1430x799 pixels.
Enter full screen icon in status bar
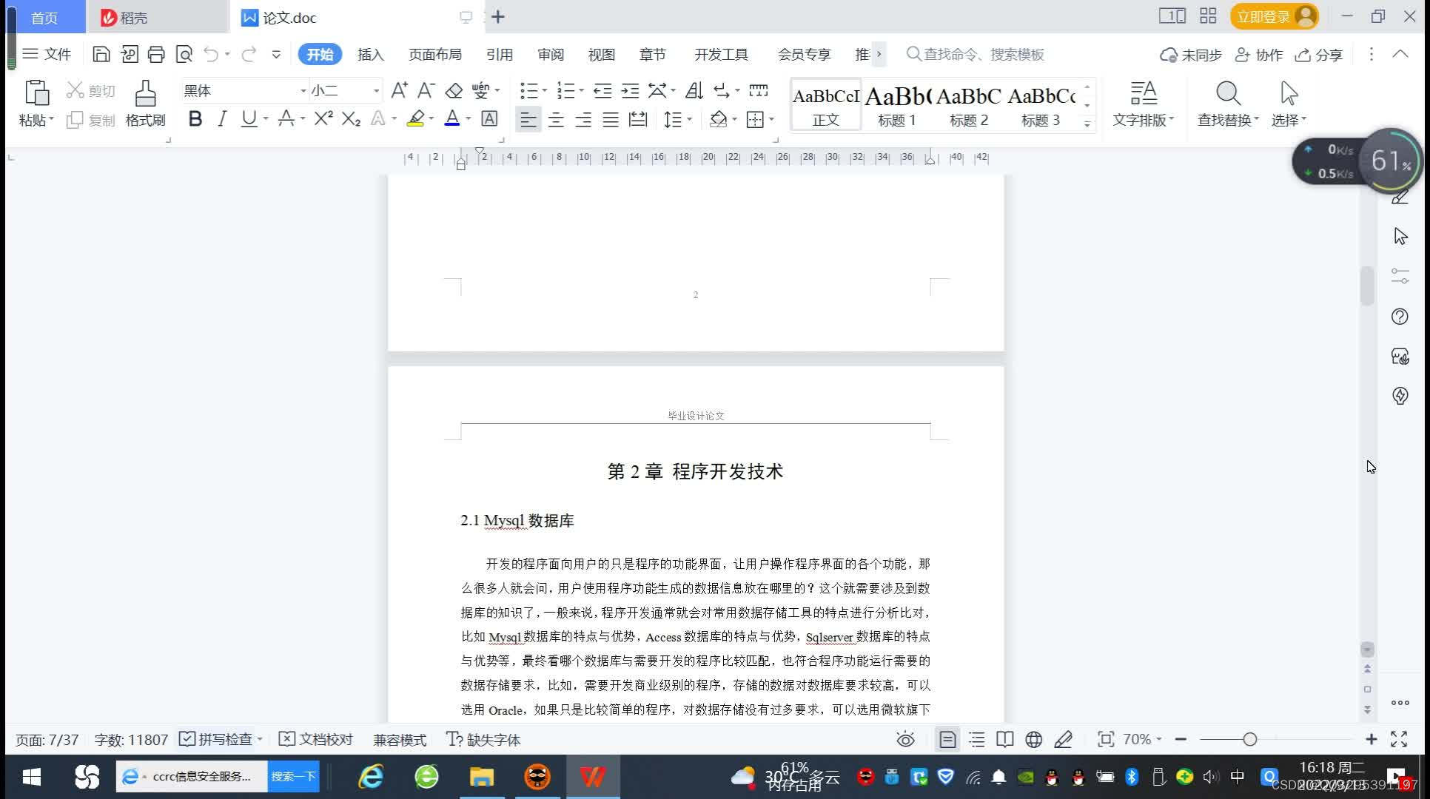(x=1399, y=739)
